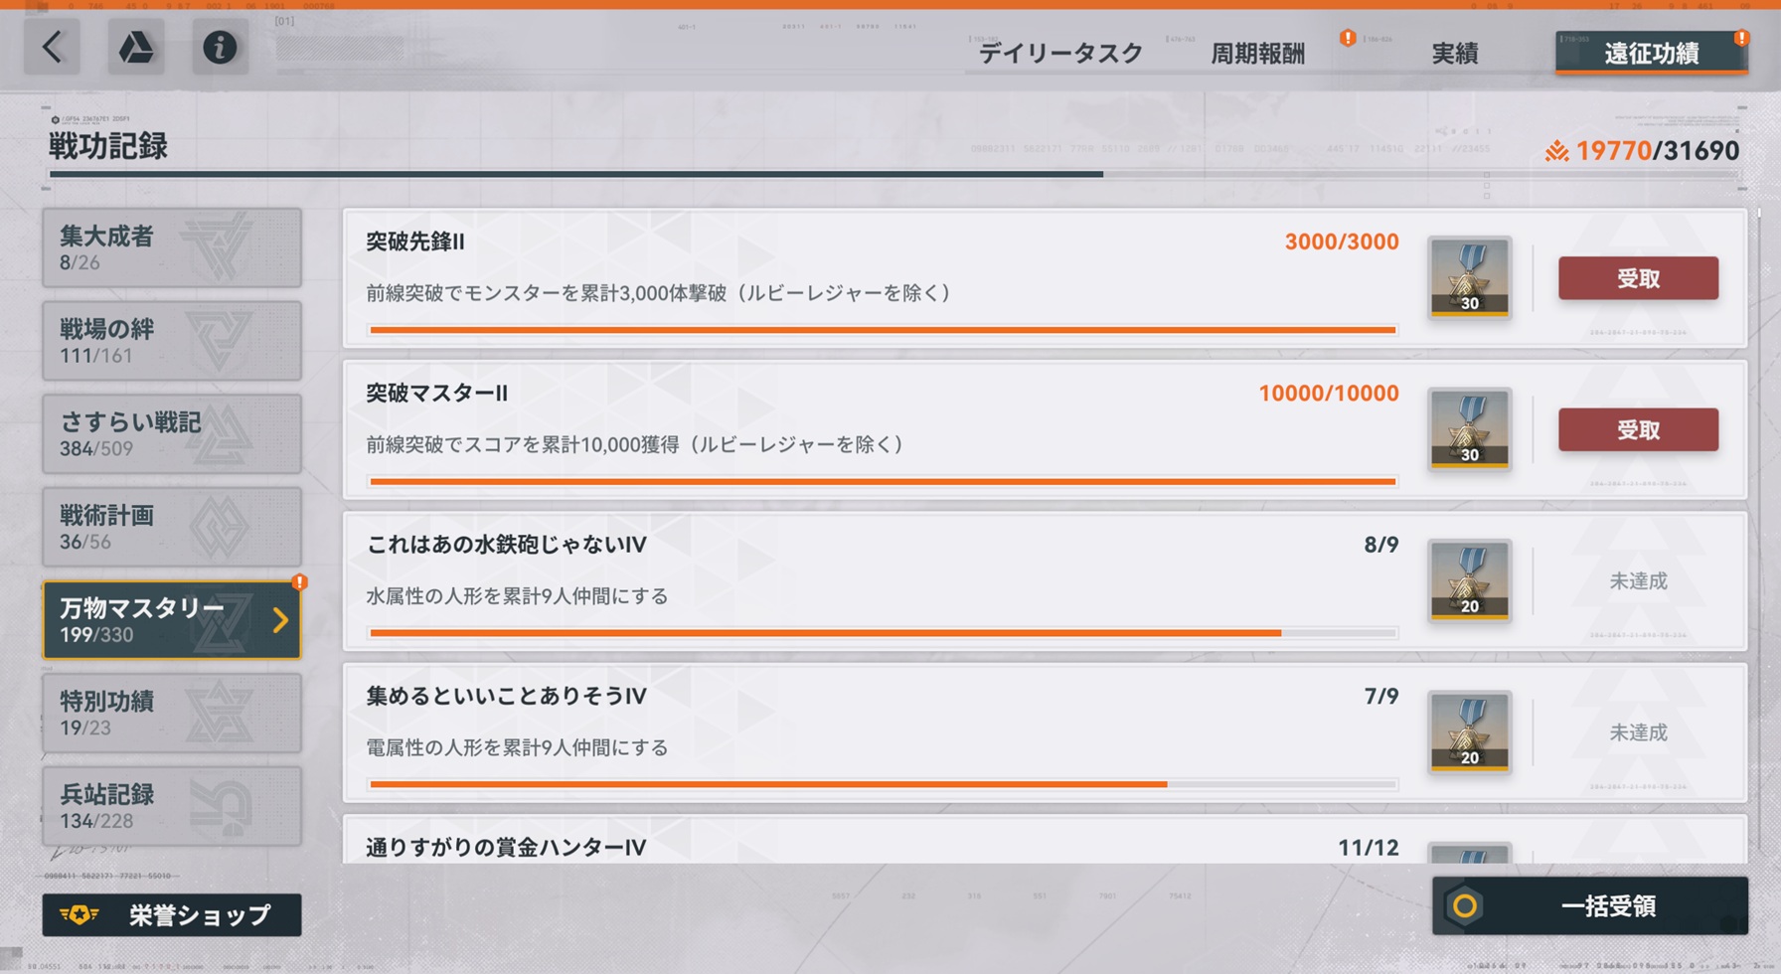Open the 実績 tab
This screenshot has height=974, width=1781.
pyautogui.click(x=1454, y=54)
